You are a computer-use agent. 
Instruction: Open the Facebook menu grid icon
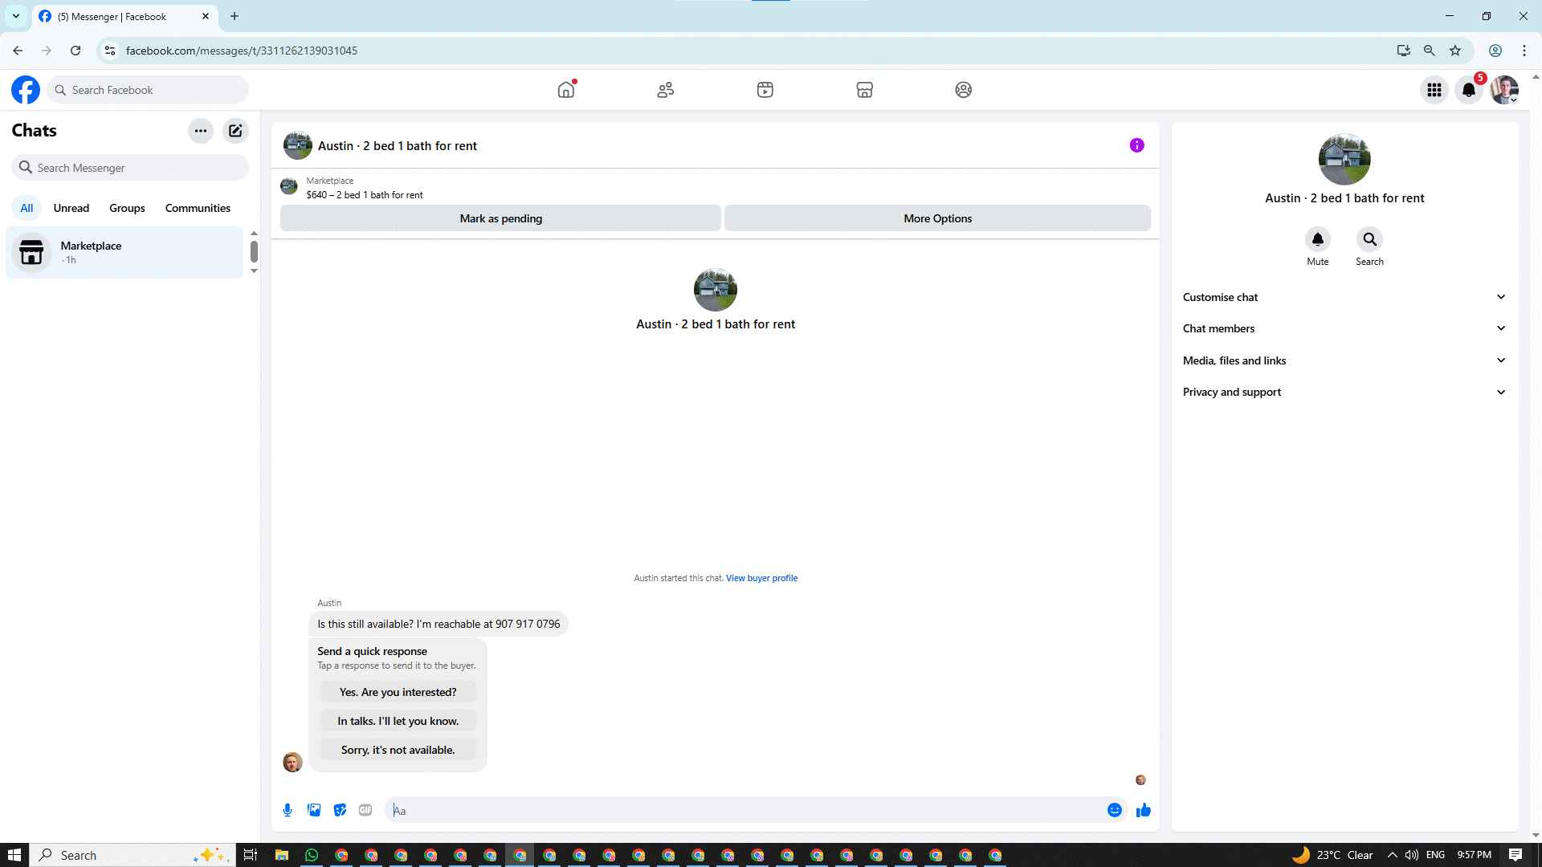(1434, 90)
